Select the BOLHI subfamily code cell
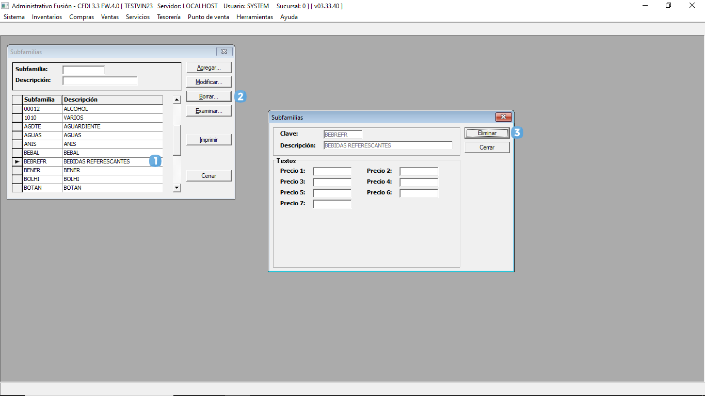Screen dimensions: 705x396 click(x=42, y=179)
